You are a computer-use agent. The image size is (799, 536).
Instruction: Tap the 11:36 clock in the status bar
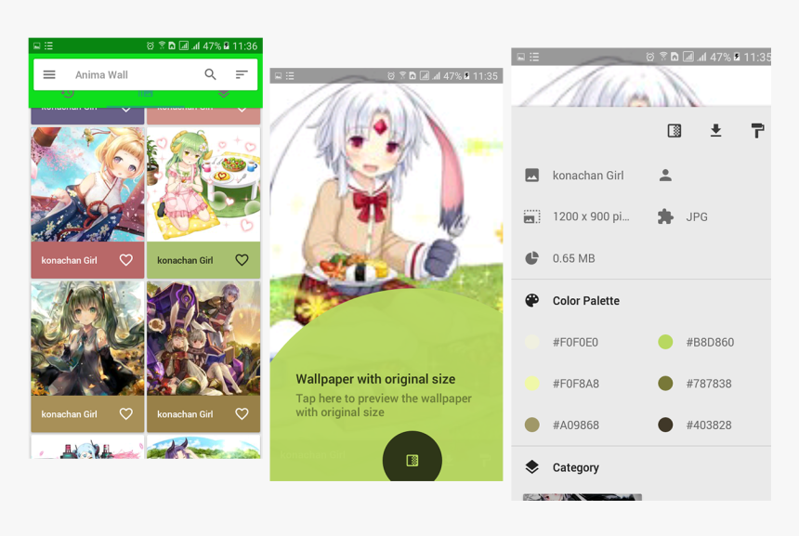click(245, 46)
